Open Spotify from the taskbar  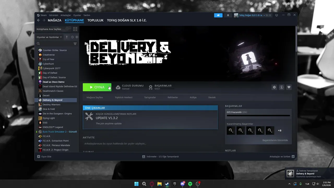coord(190,184)
